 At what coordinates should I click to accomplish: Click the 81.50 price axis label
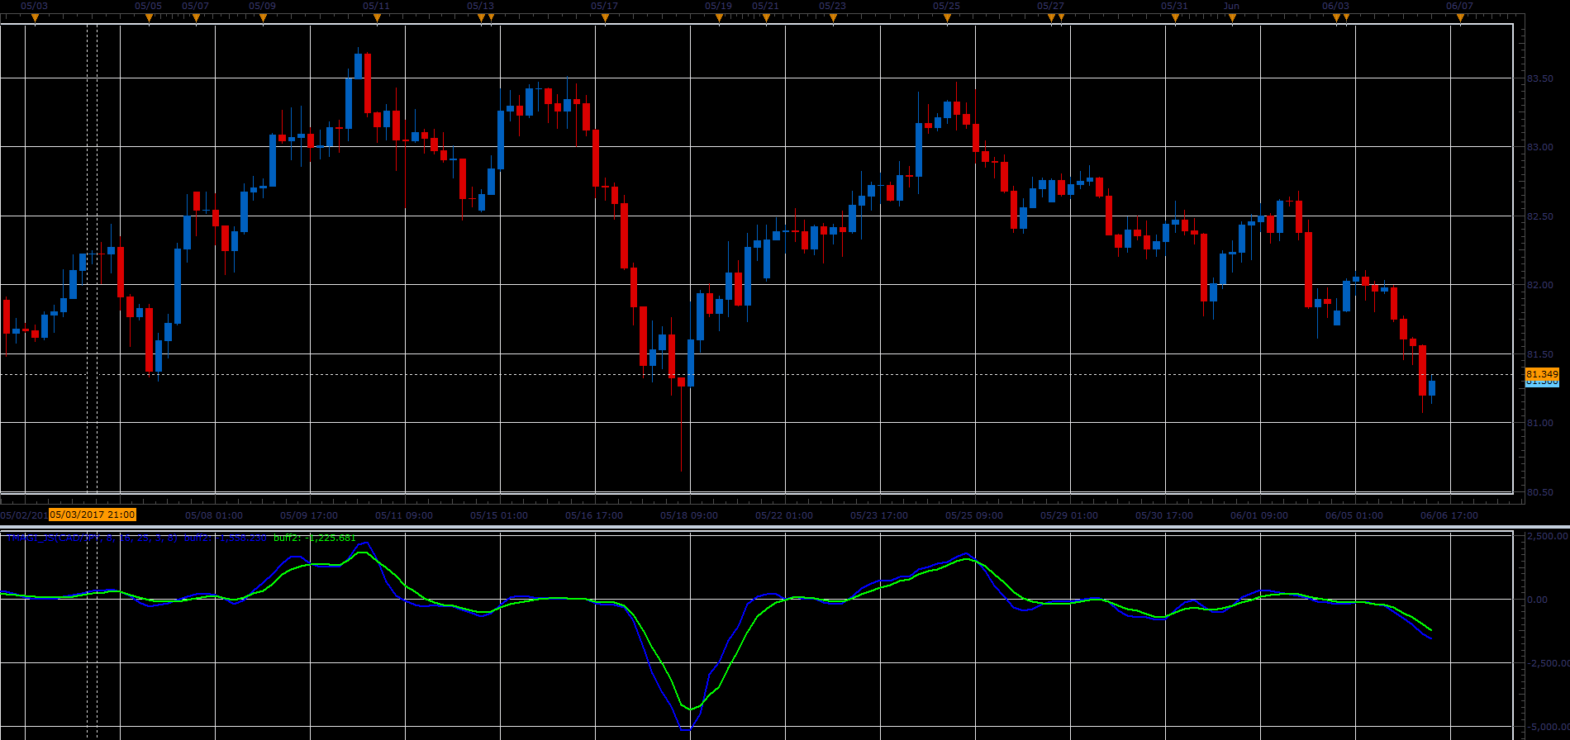click(x=1540, y=354)
